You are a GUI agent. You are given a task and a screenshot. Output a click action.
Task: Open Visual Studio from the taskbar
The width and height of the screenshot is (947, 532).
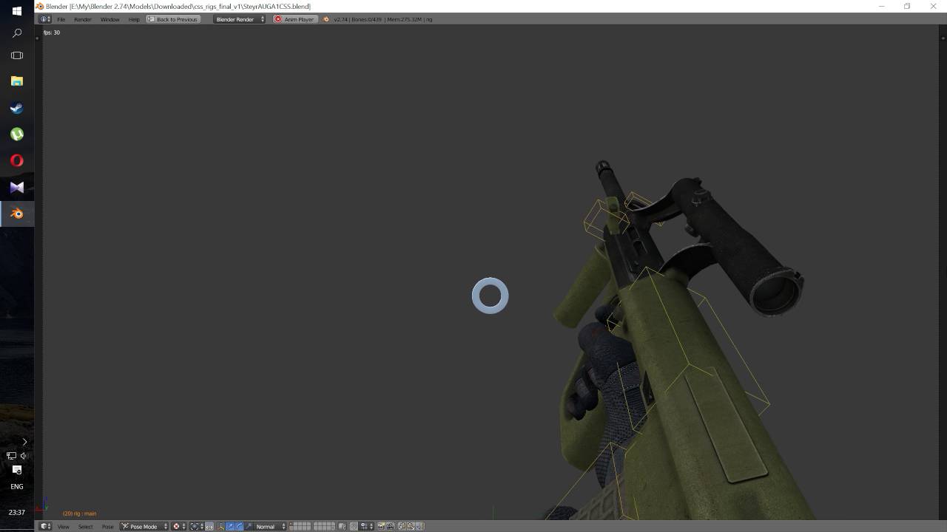[x=17, y=188]
